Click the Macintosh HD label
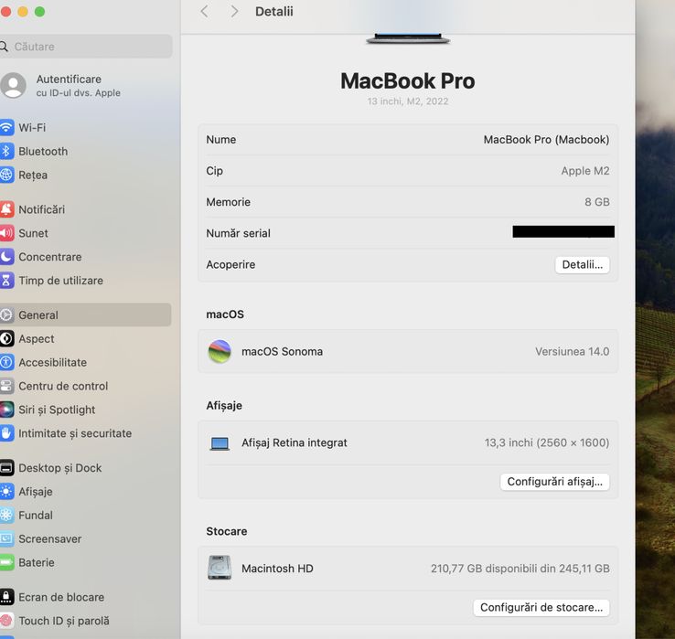 pos(277,569)
